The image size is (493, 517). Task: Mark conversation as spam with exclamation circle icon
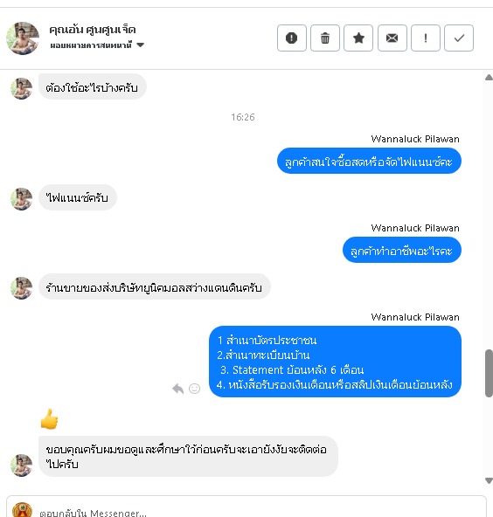pos(292,38)
